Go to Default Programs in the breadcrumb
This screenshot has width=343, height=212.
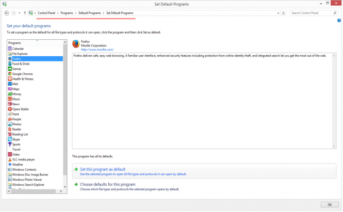(90, 12)
